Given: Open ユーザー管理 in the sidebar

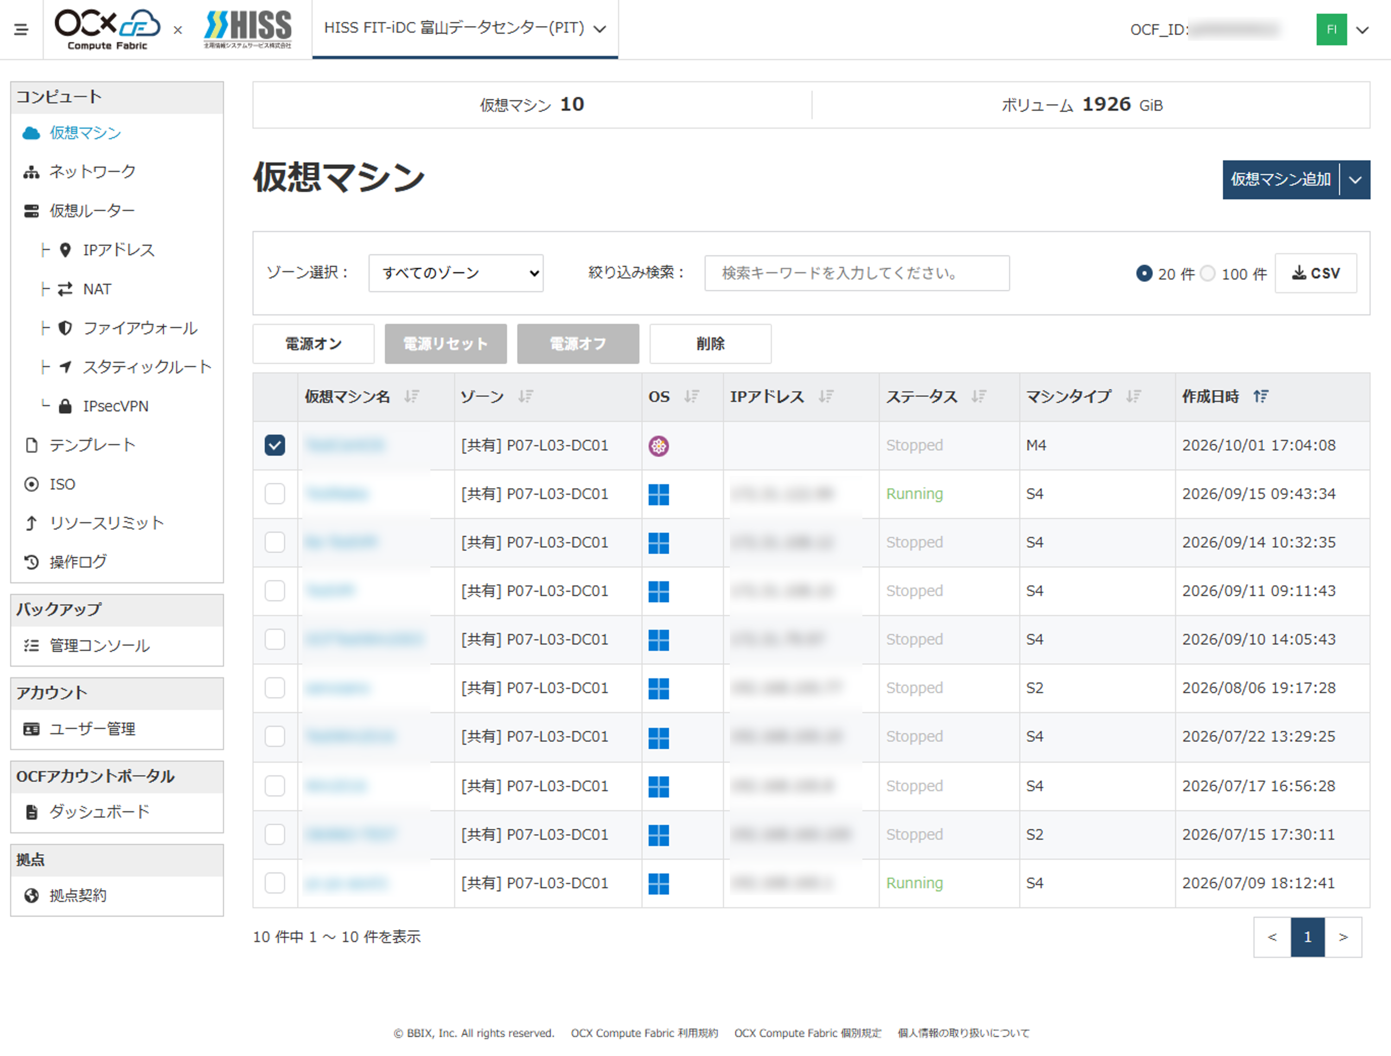Looking at the screenshot, I should 92,729.
